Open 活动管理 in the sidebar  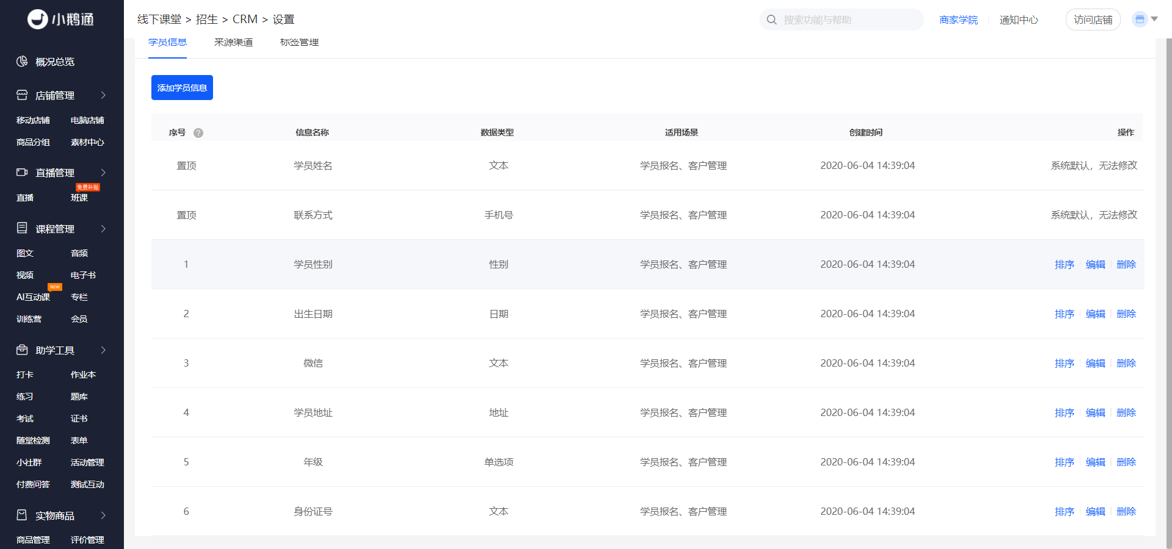(87, 462)
